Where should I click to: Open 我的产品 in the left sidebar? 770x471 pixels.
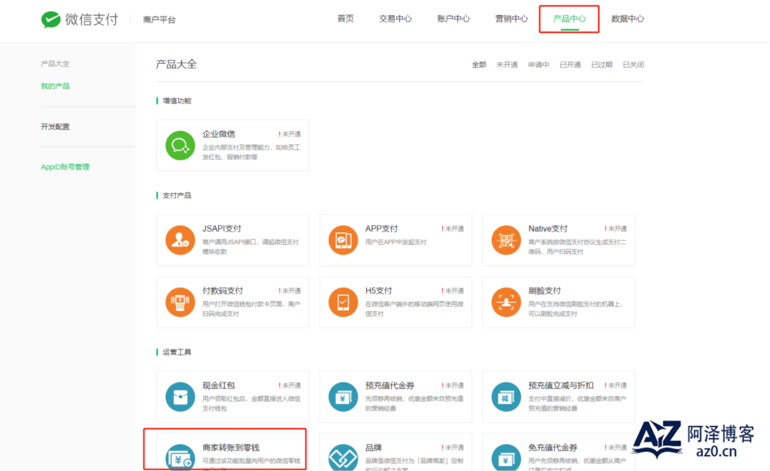[x=55, y=86]
